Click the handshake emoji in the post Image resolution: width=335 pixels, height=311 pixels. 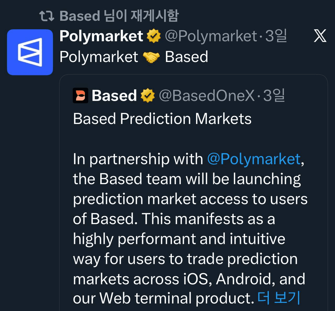(x=151, y=57)
